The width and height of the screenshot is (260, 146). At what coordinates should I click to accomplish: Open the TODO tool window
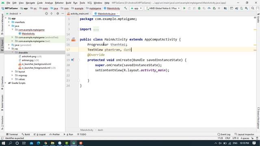[x=81, y=134]
